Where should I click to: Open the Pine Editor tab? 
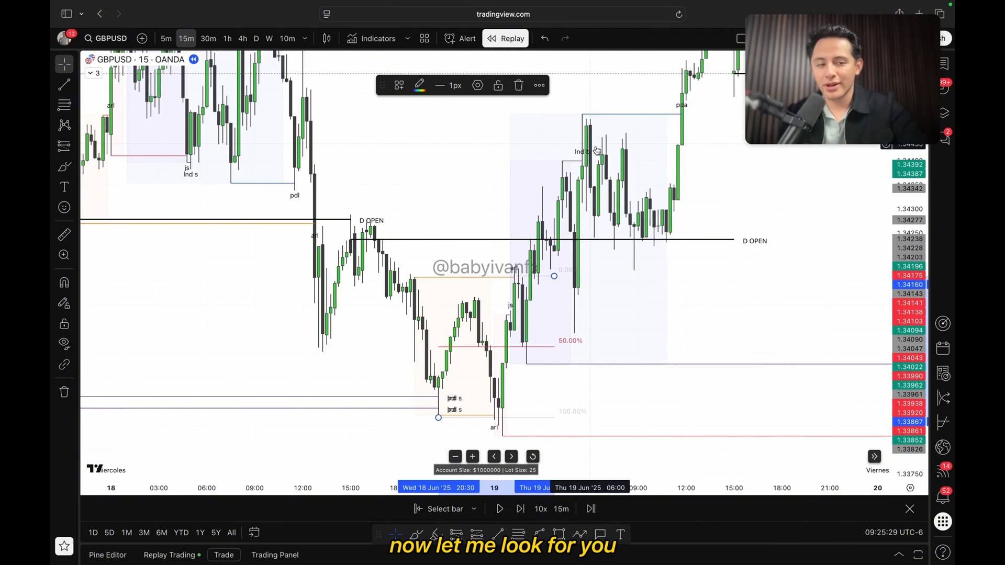pyautogui.click(x=107, y=555)
